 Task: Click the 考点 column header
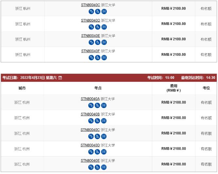point(98,88)
